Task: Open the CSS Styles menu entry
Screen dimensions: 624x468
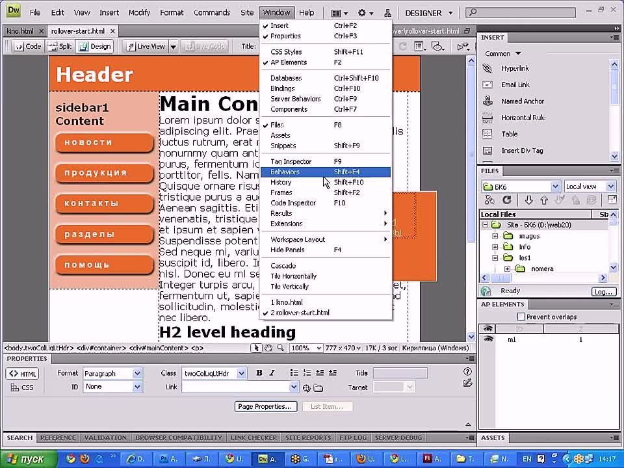Action: pos(286,52)
